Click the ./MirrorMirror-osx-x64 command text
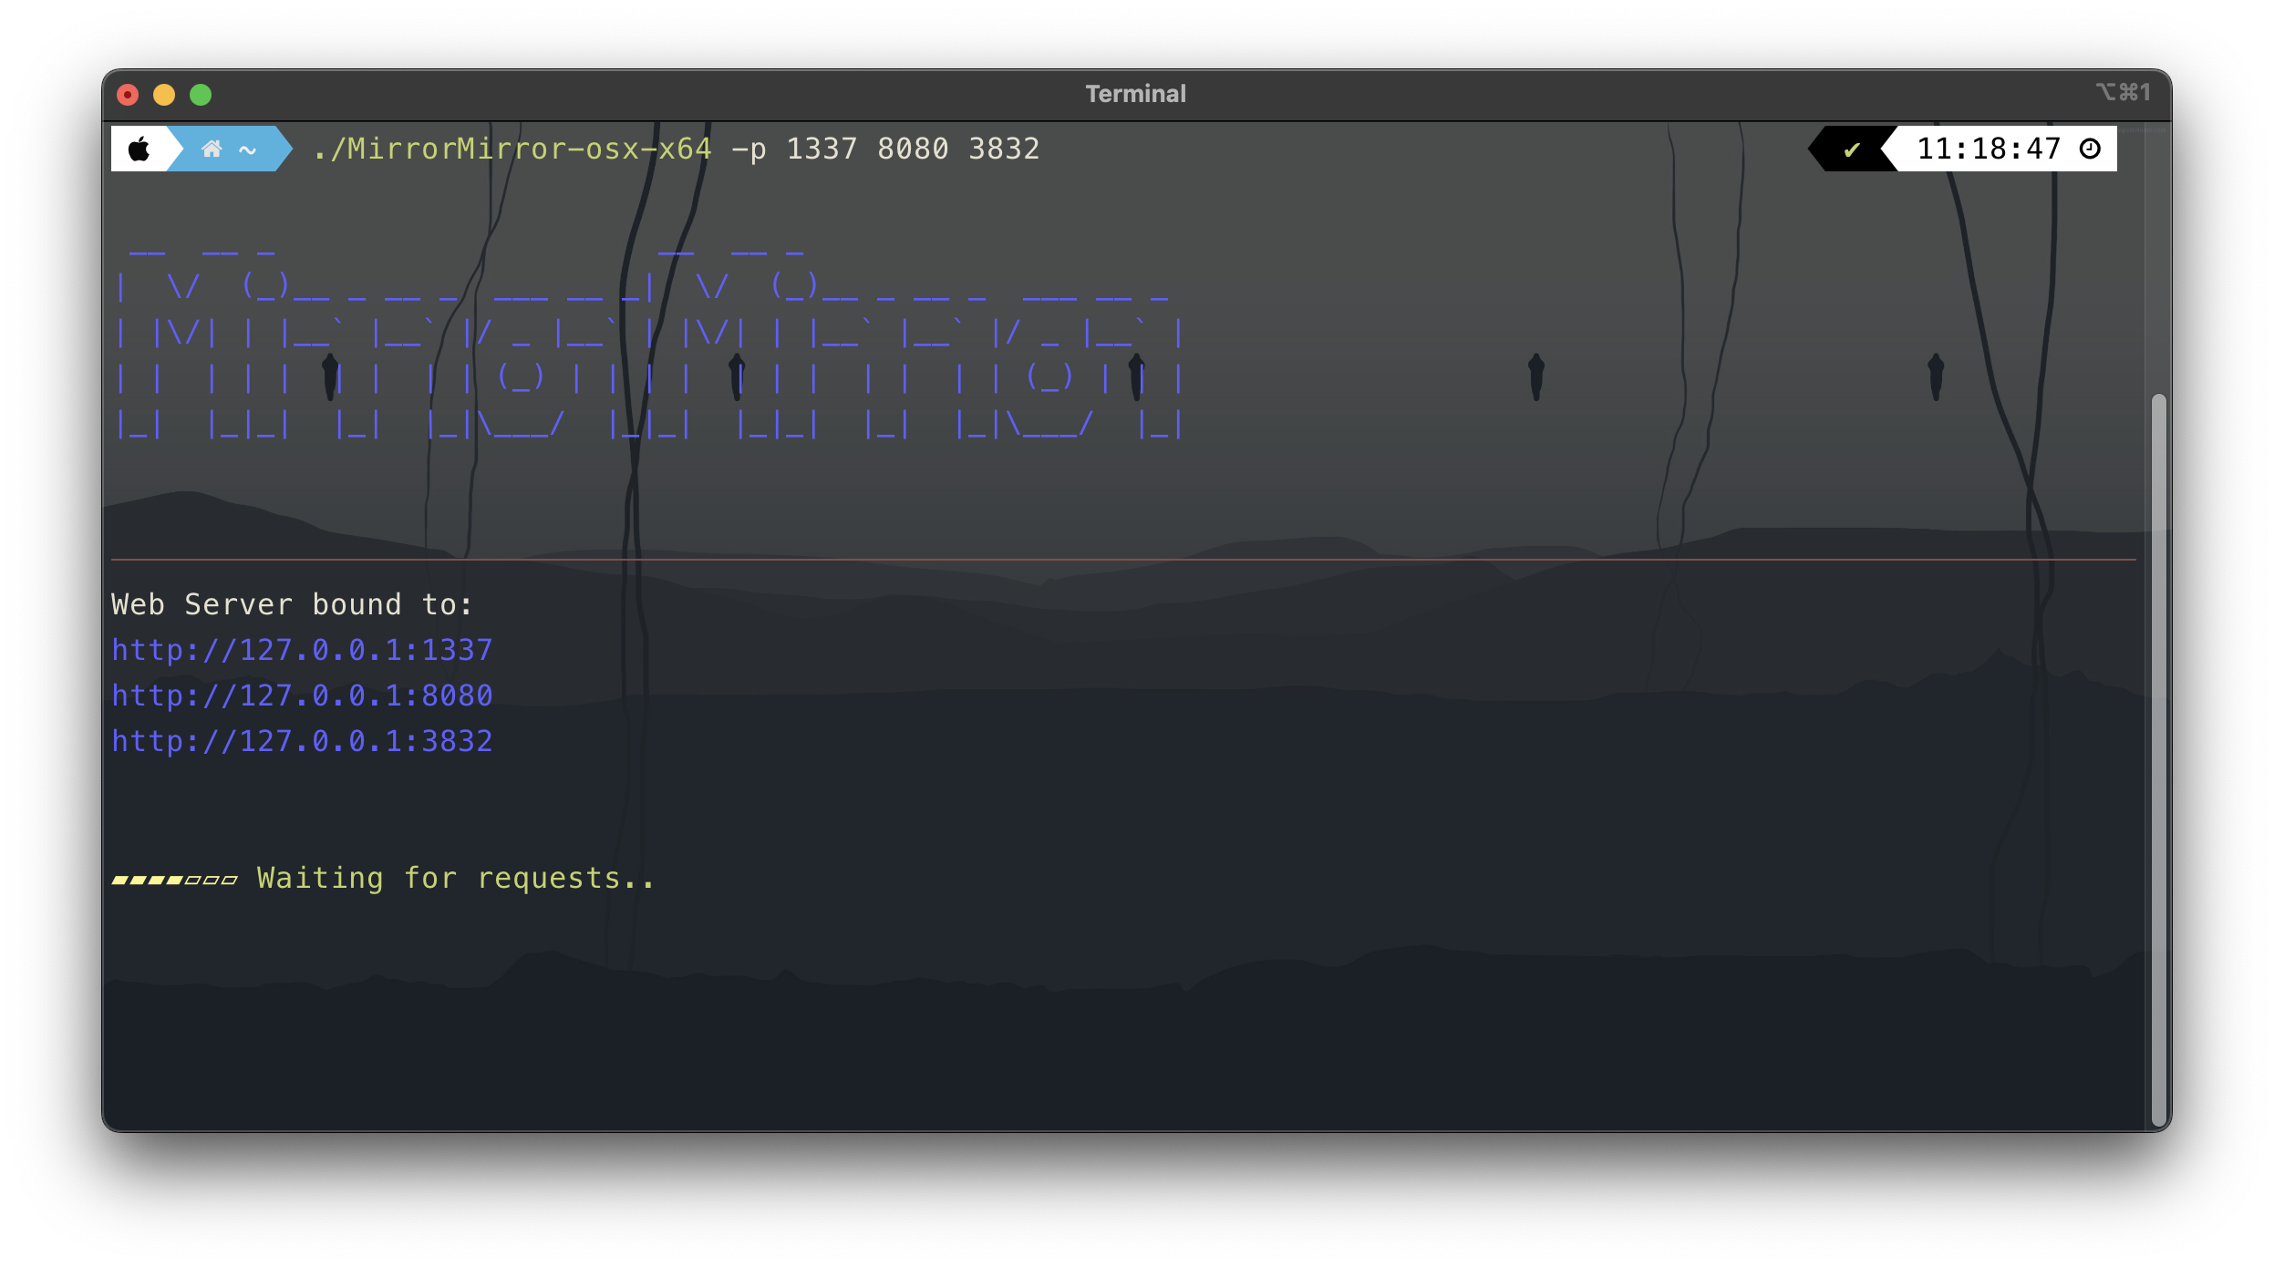 coord(511,149)
